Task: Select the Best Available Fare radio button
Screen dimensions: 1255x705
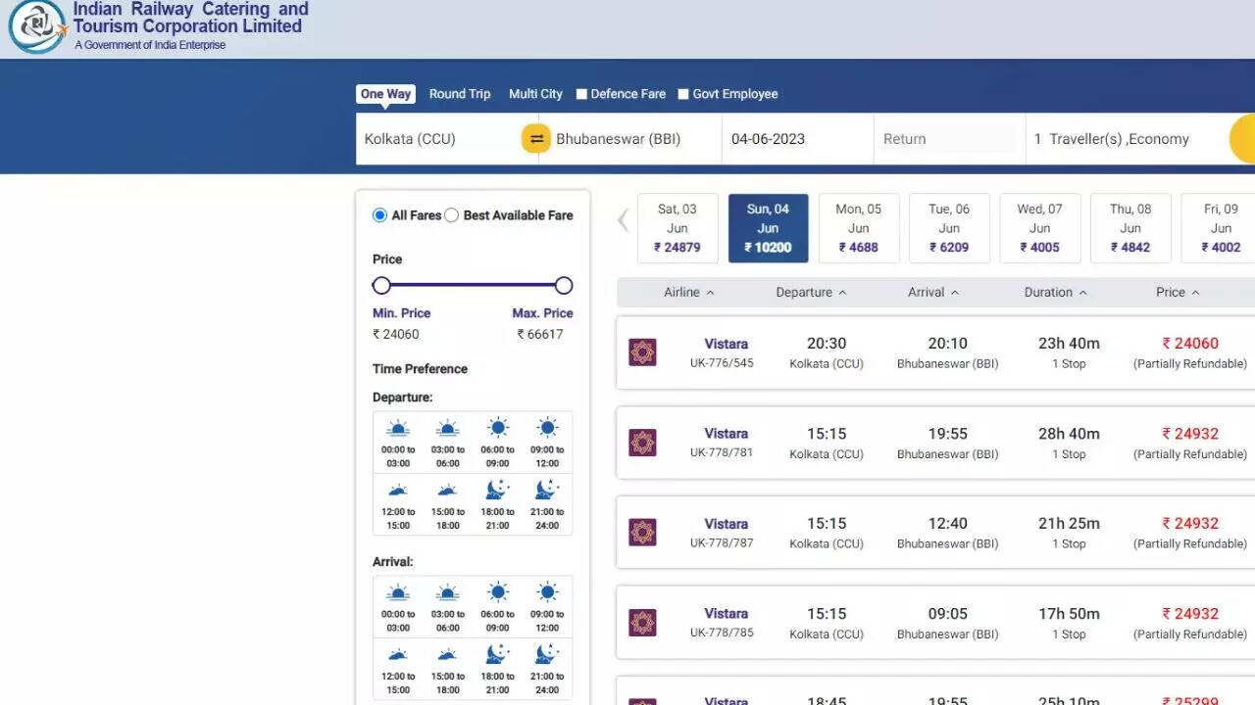Action: (x=452, y=215)
